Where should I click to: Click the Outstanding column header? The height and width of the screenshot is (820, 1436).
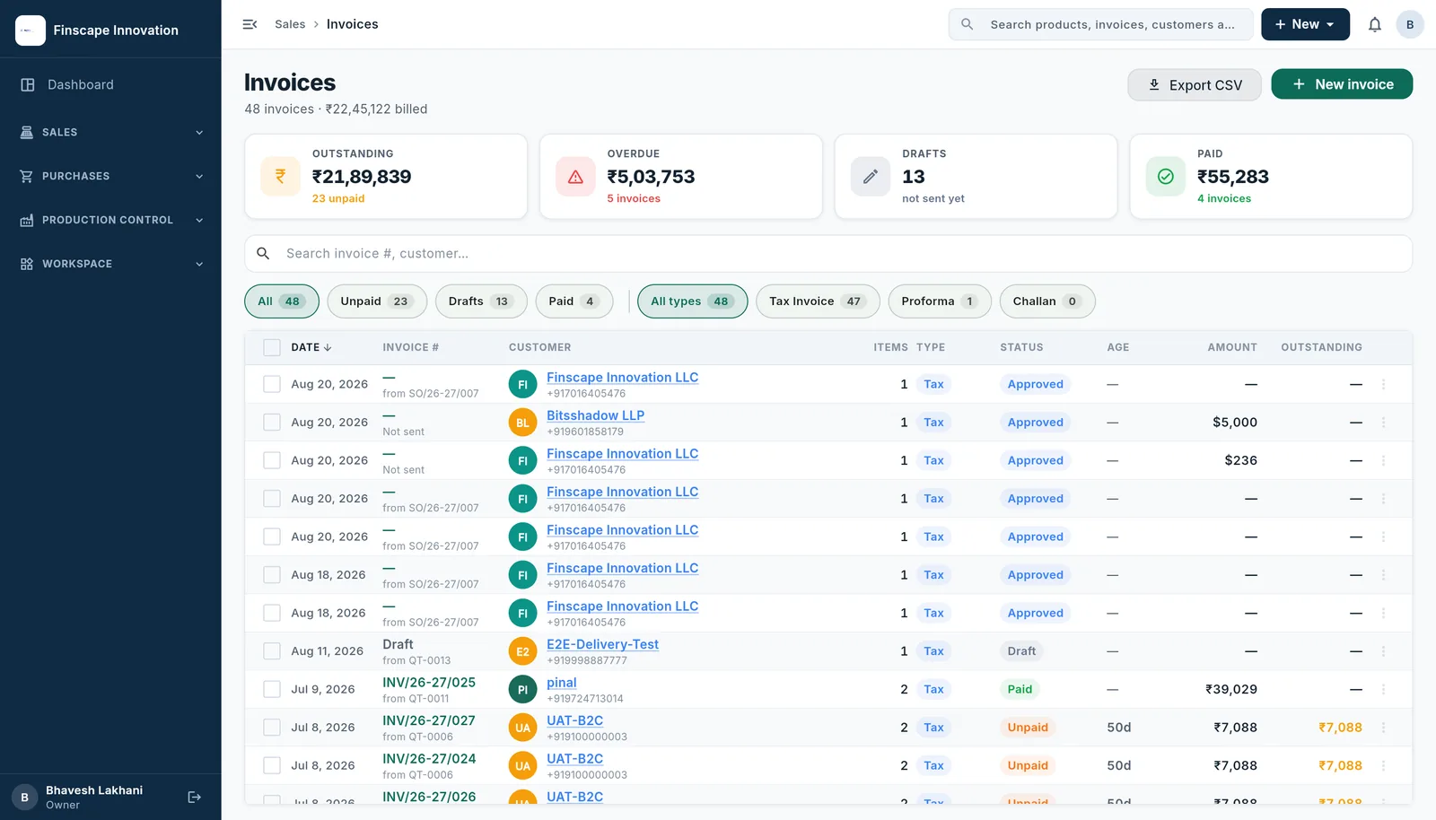(x=1321, y=347)
